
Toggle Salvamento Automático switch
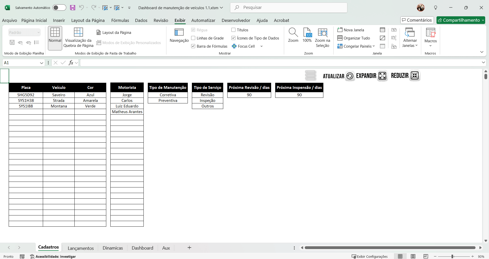59,8
